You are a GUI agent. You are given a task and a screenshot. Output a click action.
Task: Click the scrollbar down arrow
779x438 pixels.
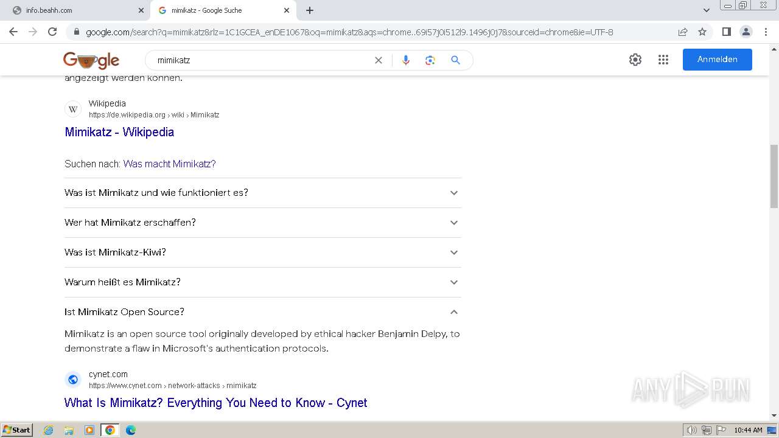point(774,415)
